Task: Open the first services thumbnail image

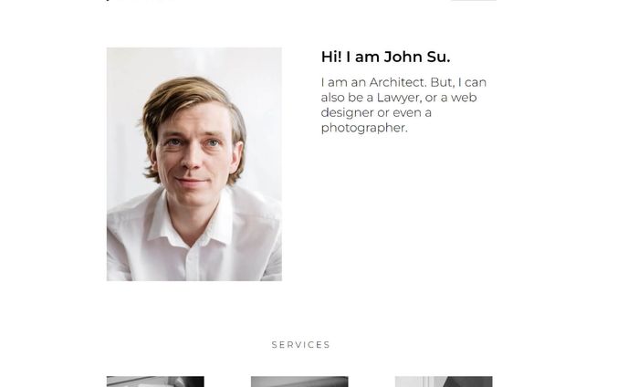Action: coord(155,382)
